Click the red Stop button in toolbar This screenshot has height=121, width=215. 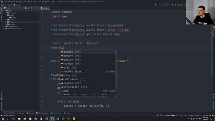click(x=175, y=5)
